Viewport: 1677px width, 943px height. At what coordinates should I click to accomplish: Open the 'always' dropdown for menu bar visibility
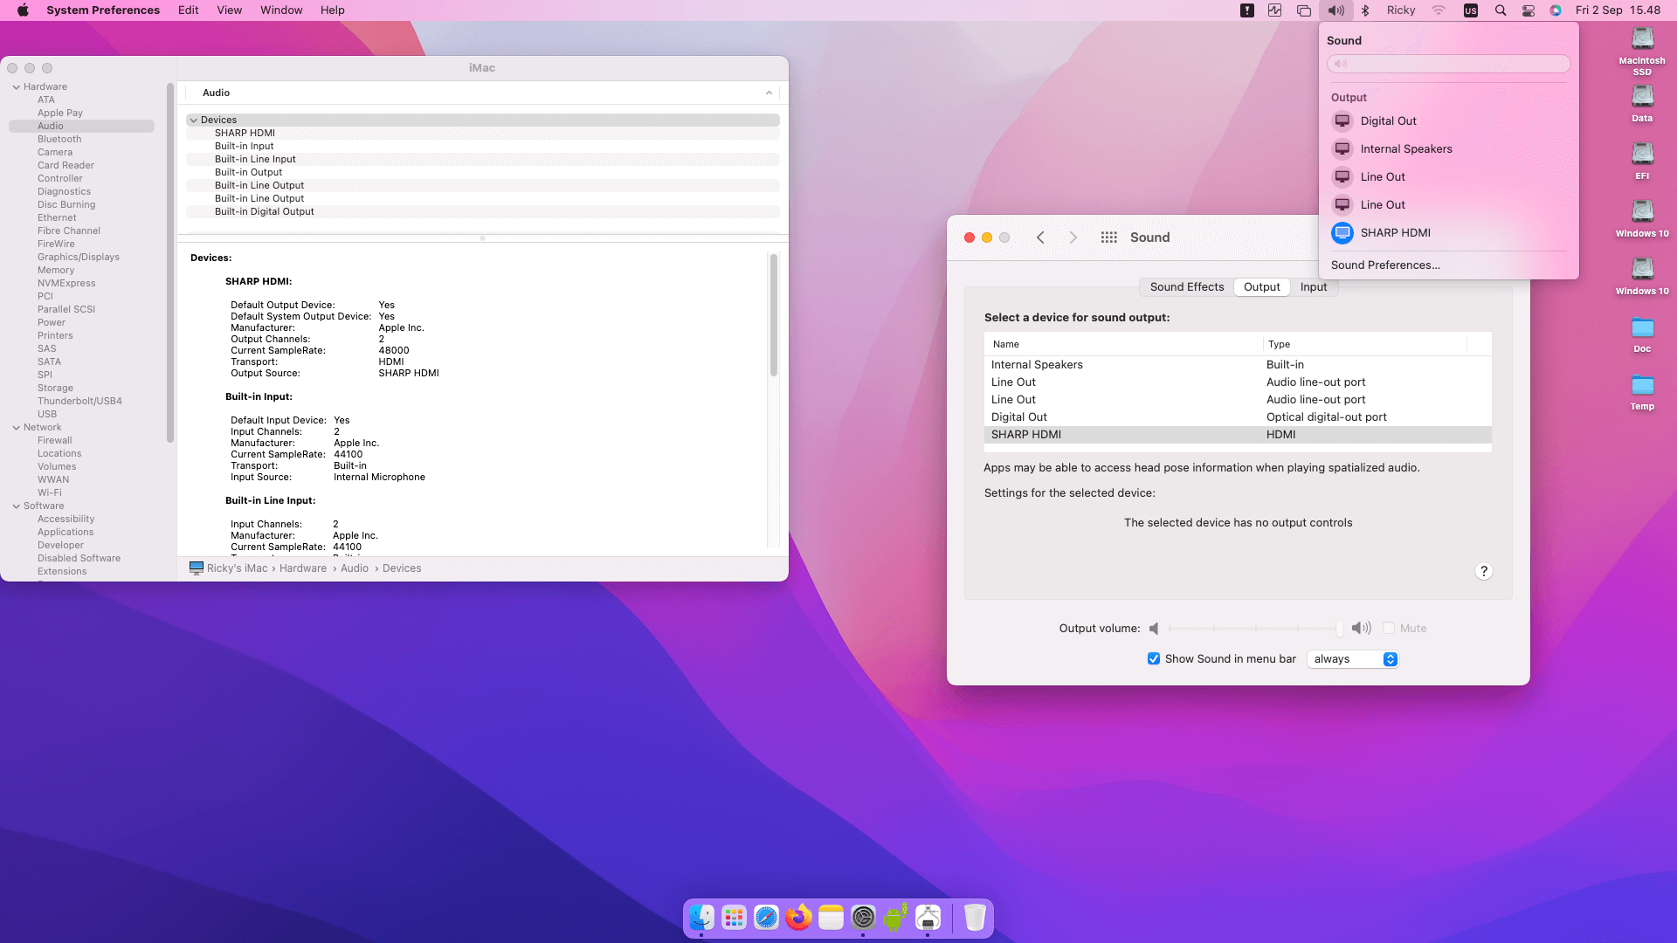pyautogui.click(x=1352, y=659)
